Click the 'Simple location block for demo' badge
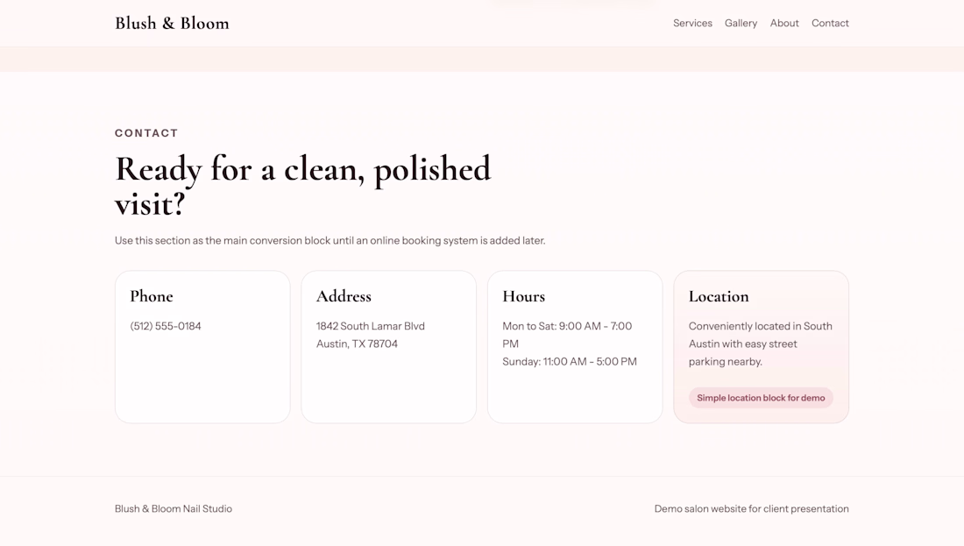 click(761, 398)
